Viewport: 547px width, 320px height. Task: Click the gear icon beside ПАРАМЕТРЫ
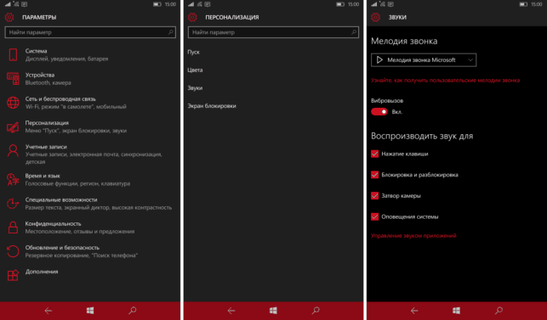click(9, 17)
